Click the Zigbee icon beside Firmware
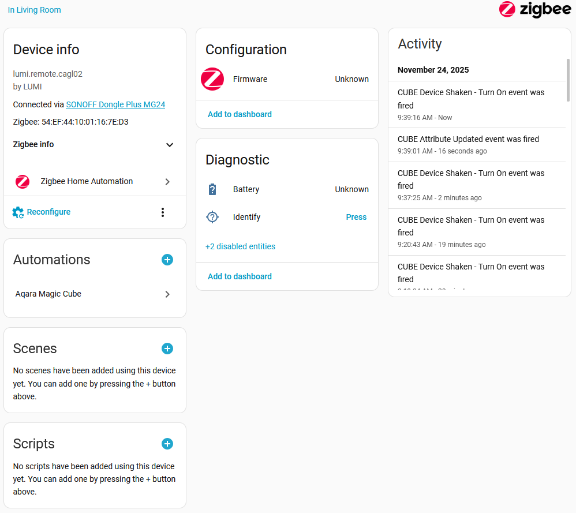The width and height of the screenshot is (576, 513). pos(212,79)
